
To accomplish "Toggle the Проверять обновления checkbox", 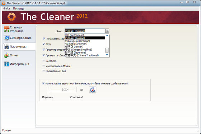I will pos(44,55).
